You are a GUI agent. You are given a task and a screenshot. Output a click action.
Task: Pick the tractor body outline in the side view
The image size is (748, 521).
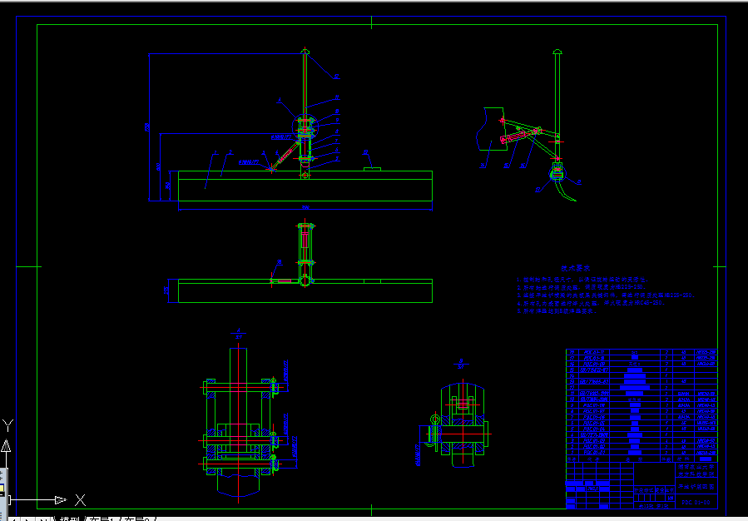(x=490, y=129)
